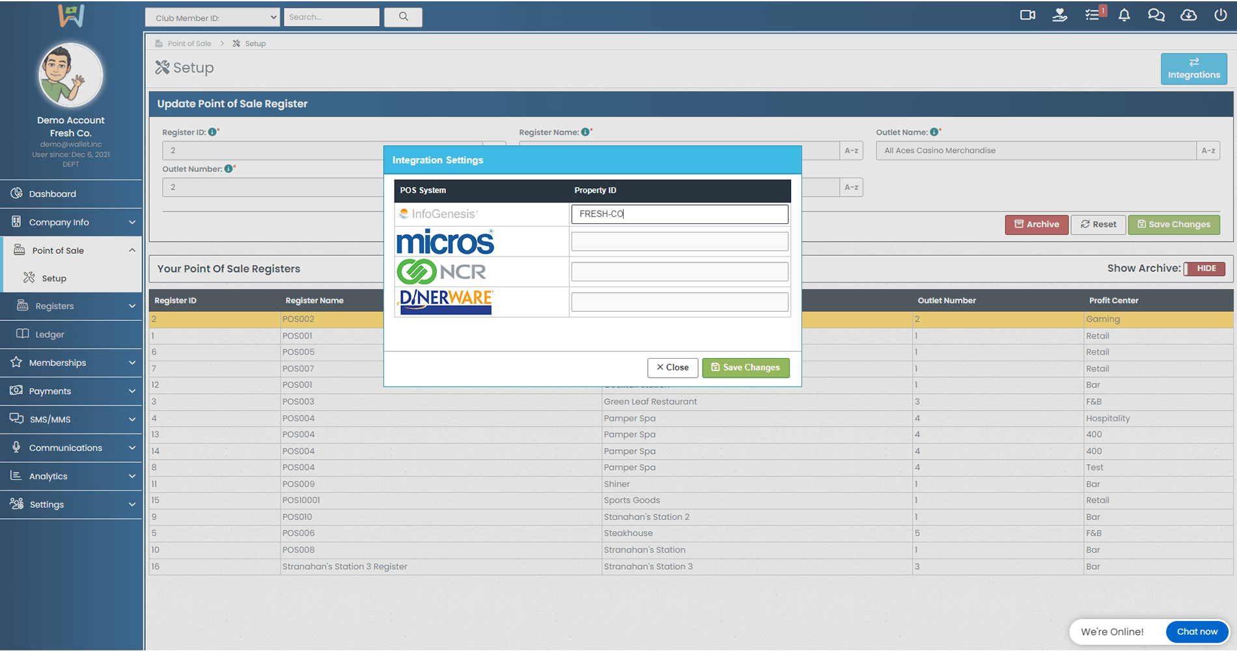Screen dimensions: 1237x651
Task: Click the info icon beside Register ID
Action: click(x=212, y=132)
